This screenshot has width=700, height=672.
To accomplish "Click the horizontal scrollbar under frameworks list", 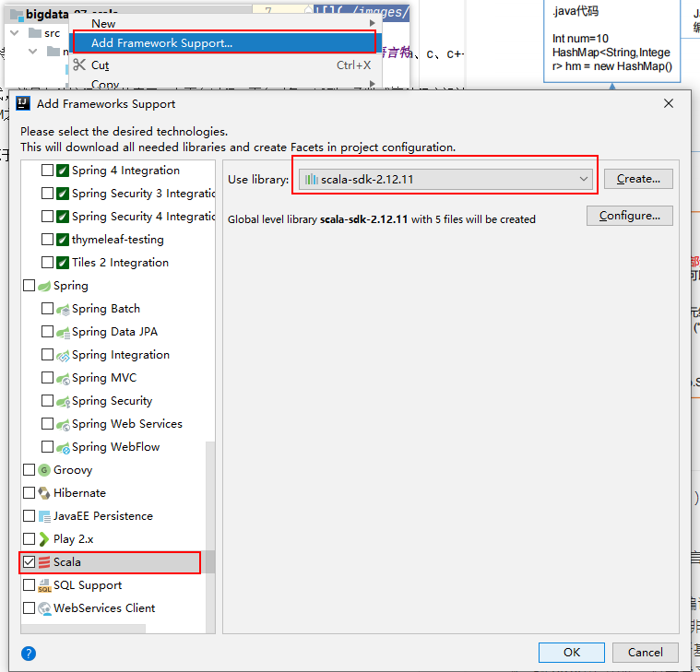I will 83,629.
